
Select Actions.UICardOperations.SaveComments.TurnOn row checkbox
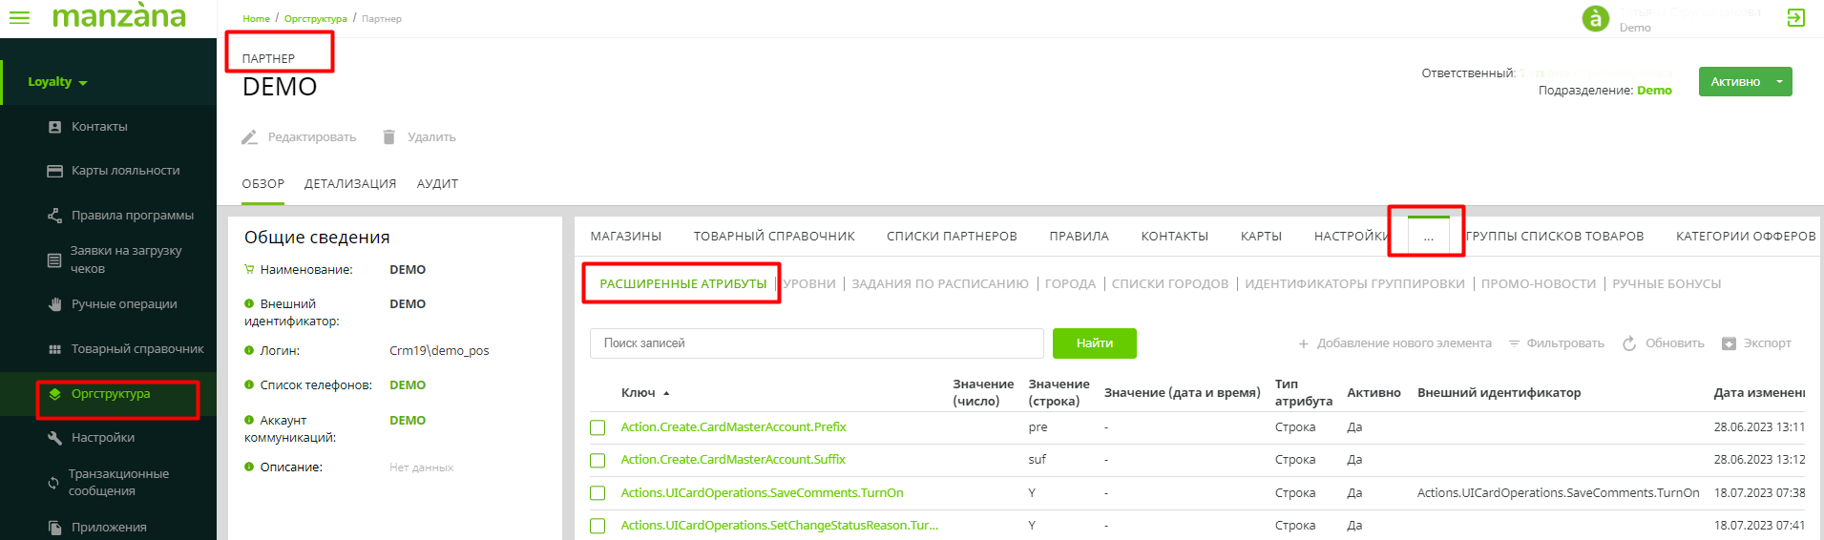point(598,493)
